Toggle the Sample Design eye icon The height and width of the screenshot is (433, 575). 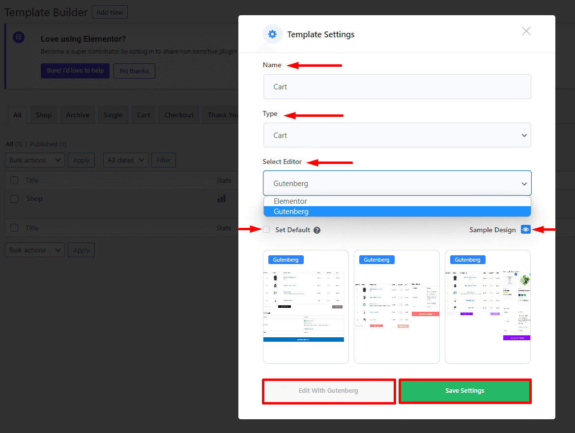[x=526, y=229]
